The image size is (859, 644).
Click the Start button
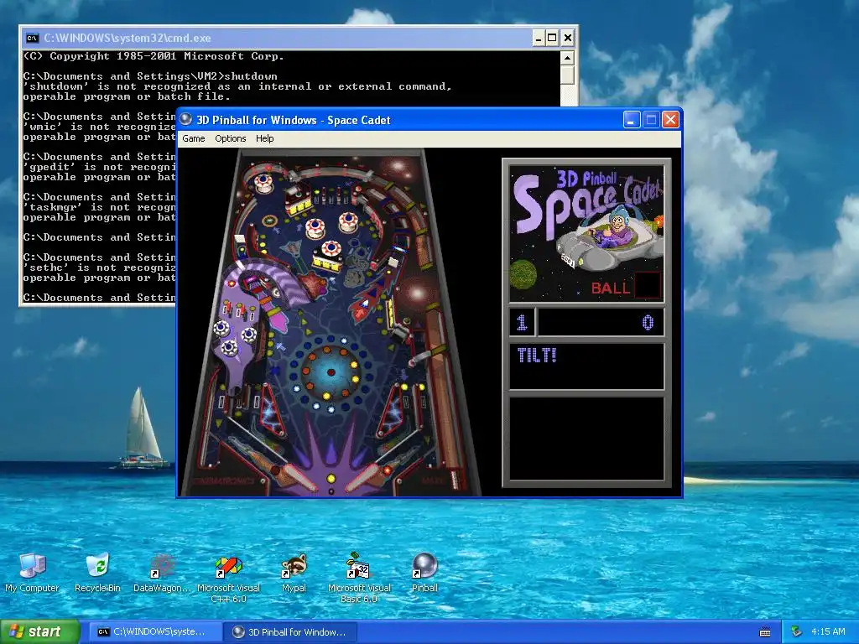(x=40, y=632)
